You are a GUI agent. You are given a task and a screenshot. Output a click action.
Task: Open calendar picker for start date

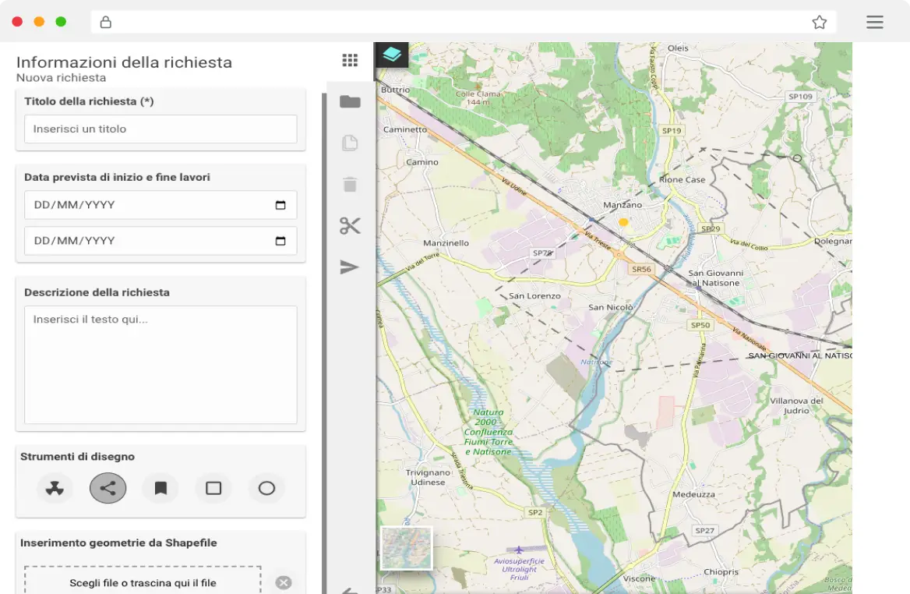[280, 205]
